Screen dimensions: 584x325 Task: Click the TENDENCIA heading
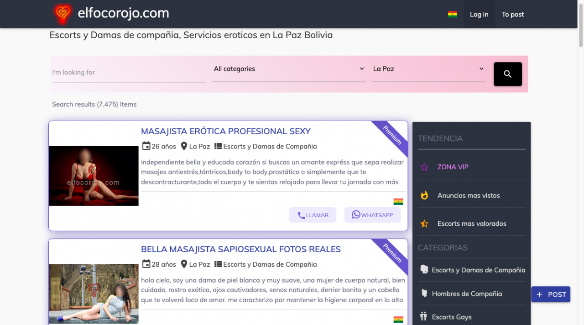[x=440, y=138]
